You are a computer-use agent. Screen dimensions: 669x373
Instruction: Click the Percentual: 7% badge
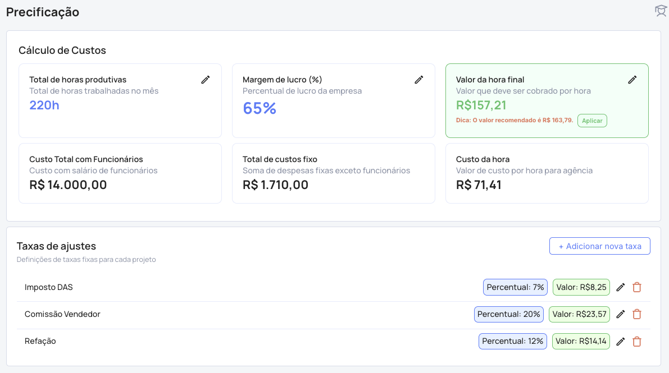pyautogui.click(x=515, y=287)
